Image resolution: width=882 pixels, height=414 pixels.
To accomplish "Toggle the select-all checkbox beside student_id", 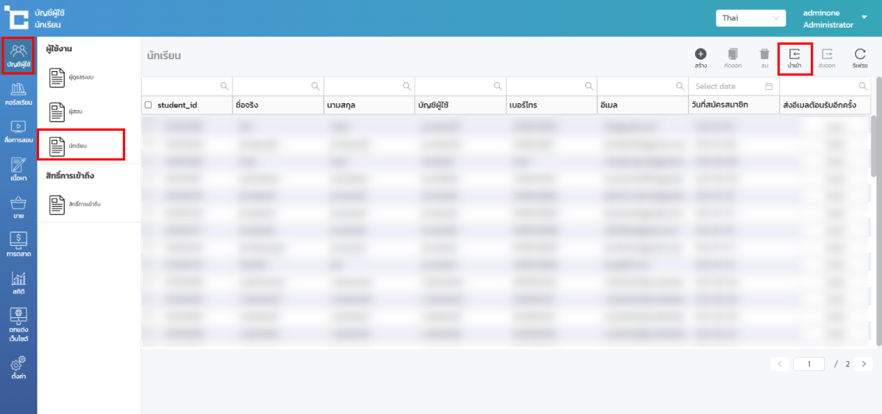I will pyautogui.click(x=148, y=105).
